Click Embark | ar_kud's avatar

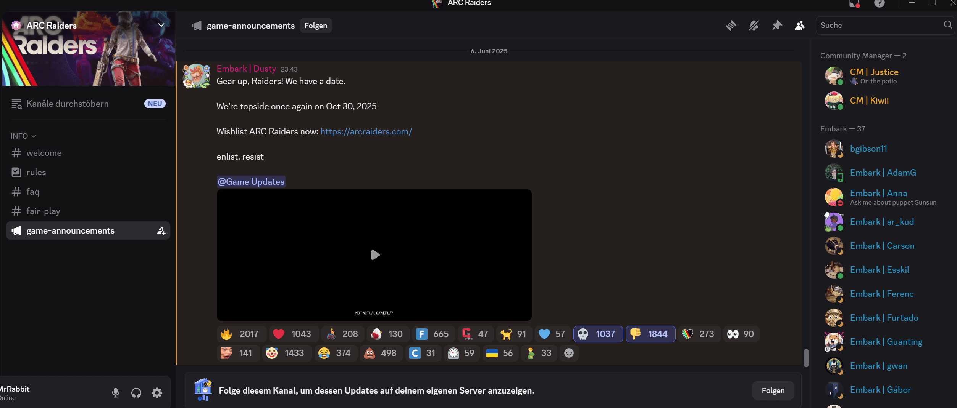click(834, 222)
